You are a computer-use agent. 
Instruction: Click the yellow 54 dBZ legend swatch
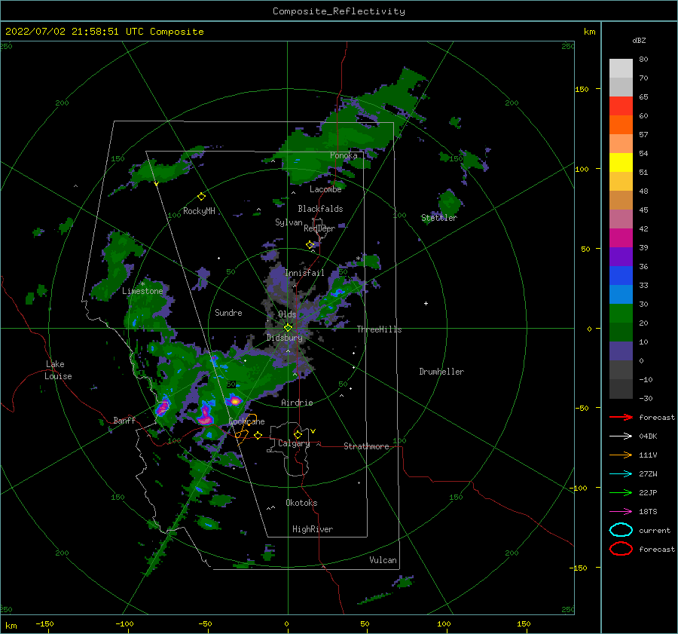[x=621, y=162]
